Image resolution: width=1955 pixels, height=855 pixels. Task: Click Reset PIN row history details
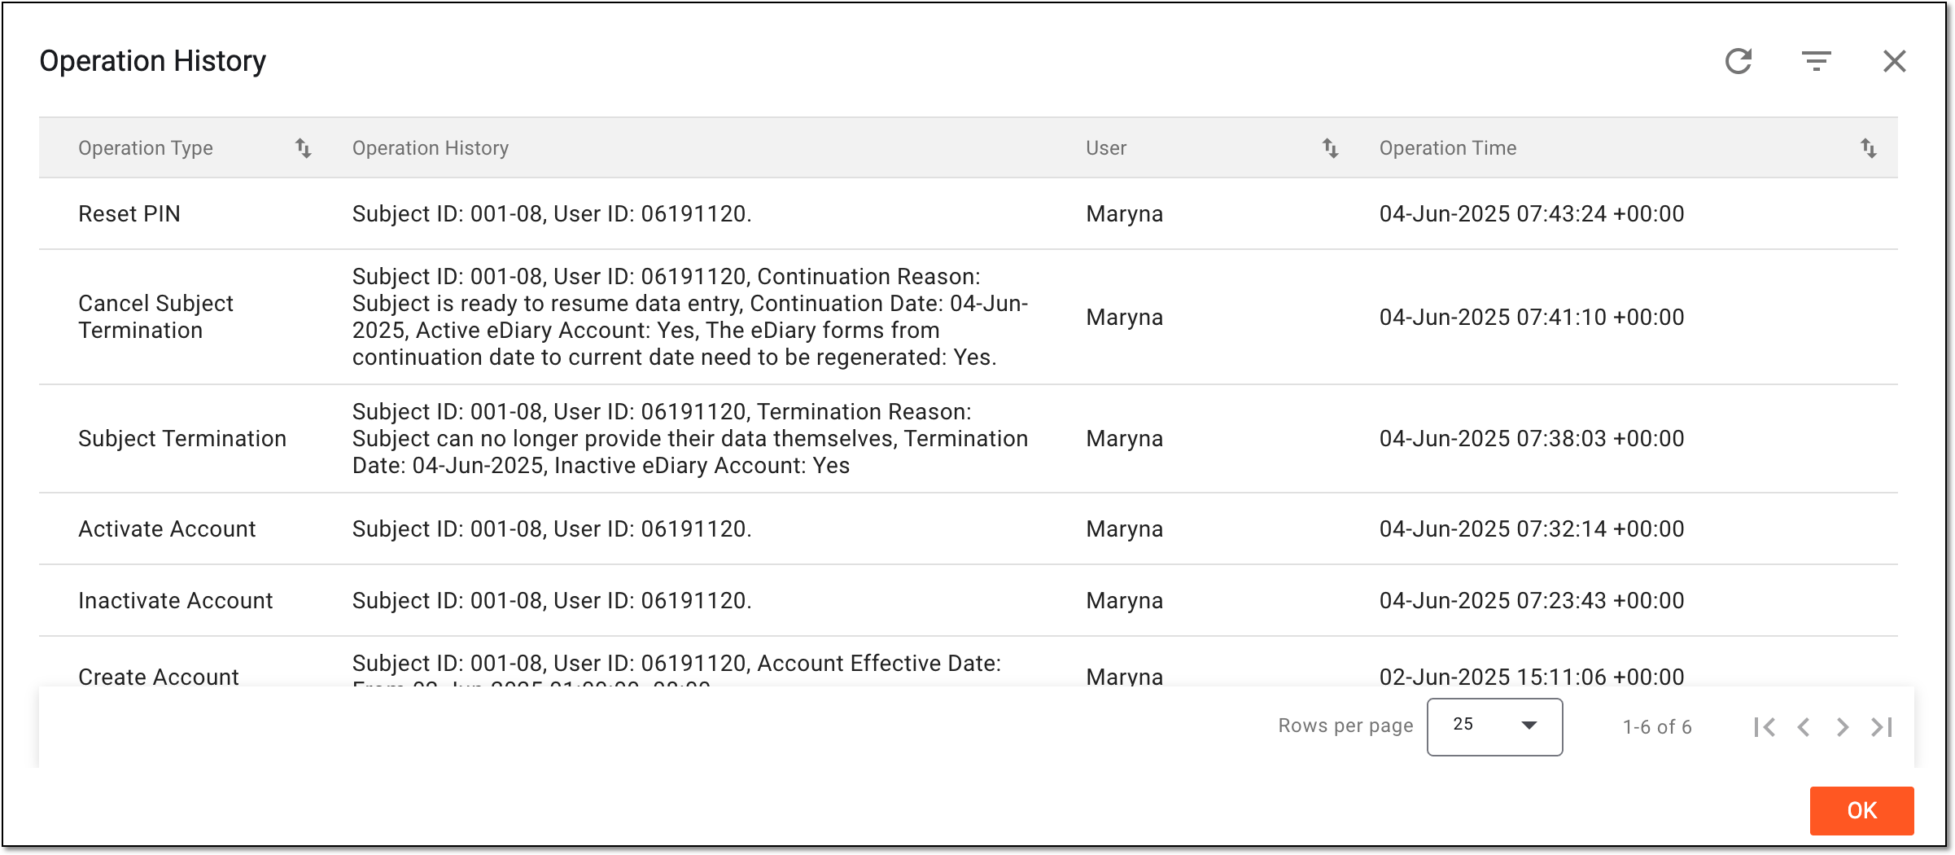point(552,214)
